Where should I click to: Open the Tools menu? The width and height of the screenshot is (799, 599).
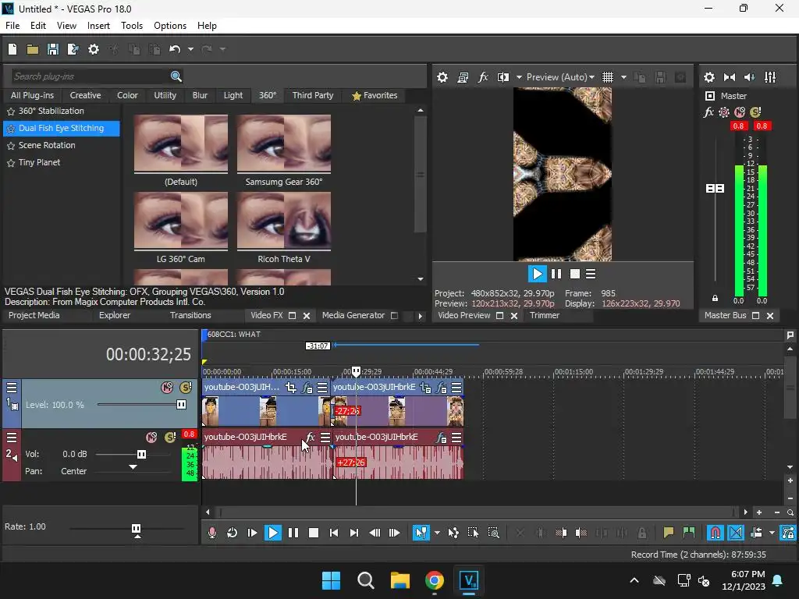pyautogui.click(x=131, y=26)
